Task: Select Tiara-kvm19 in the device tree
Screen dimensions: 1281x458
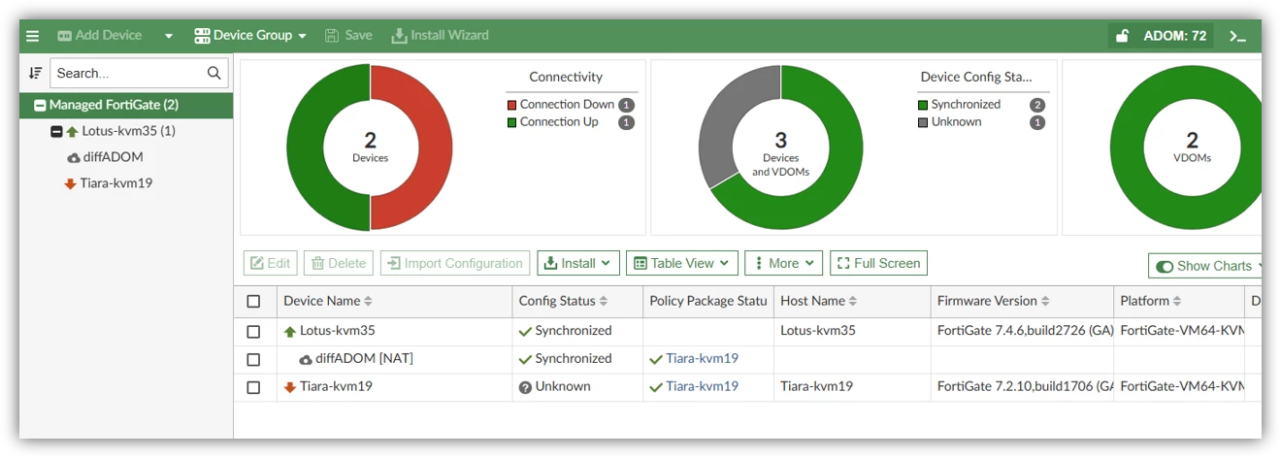Action: click(116, 183)
